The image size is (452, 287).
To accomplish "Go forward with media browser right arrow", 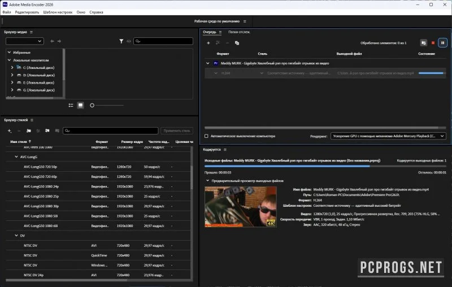I will coord(59,41).
